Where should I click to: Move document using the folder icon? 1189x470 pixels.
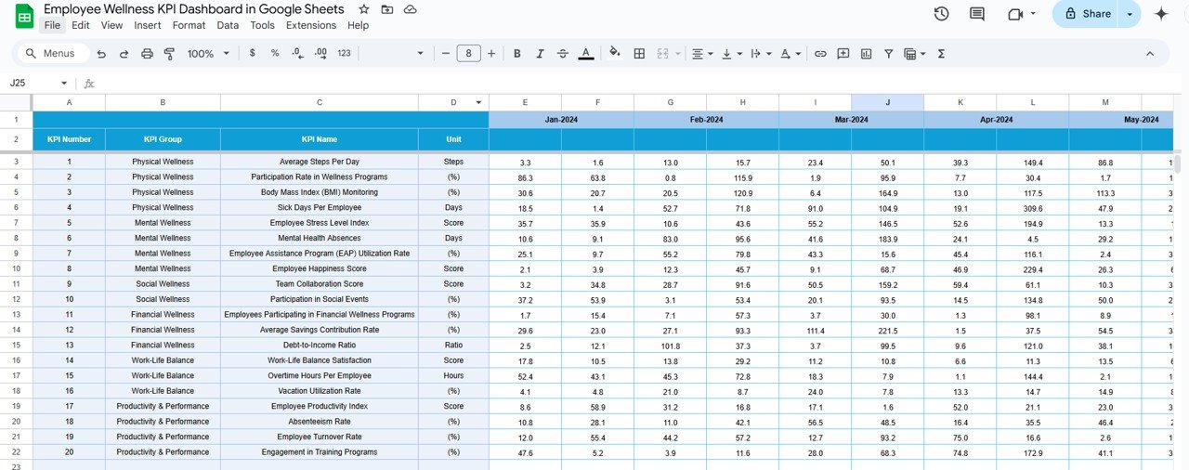pyautogui.click(x=387, y=9)
